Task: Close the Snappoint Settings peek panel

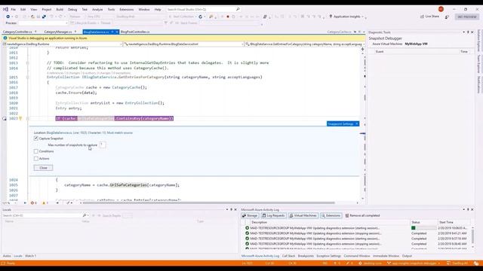Action: (357, 123)
